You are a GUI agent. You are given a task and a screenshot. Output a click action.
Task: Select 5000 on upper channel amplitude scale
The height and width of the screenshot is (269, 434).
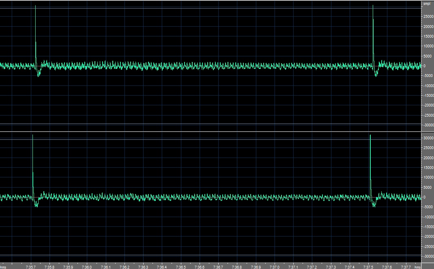[x=428, y=56]
